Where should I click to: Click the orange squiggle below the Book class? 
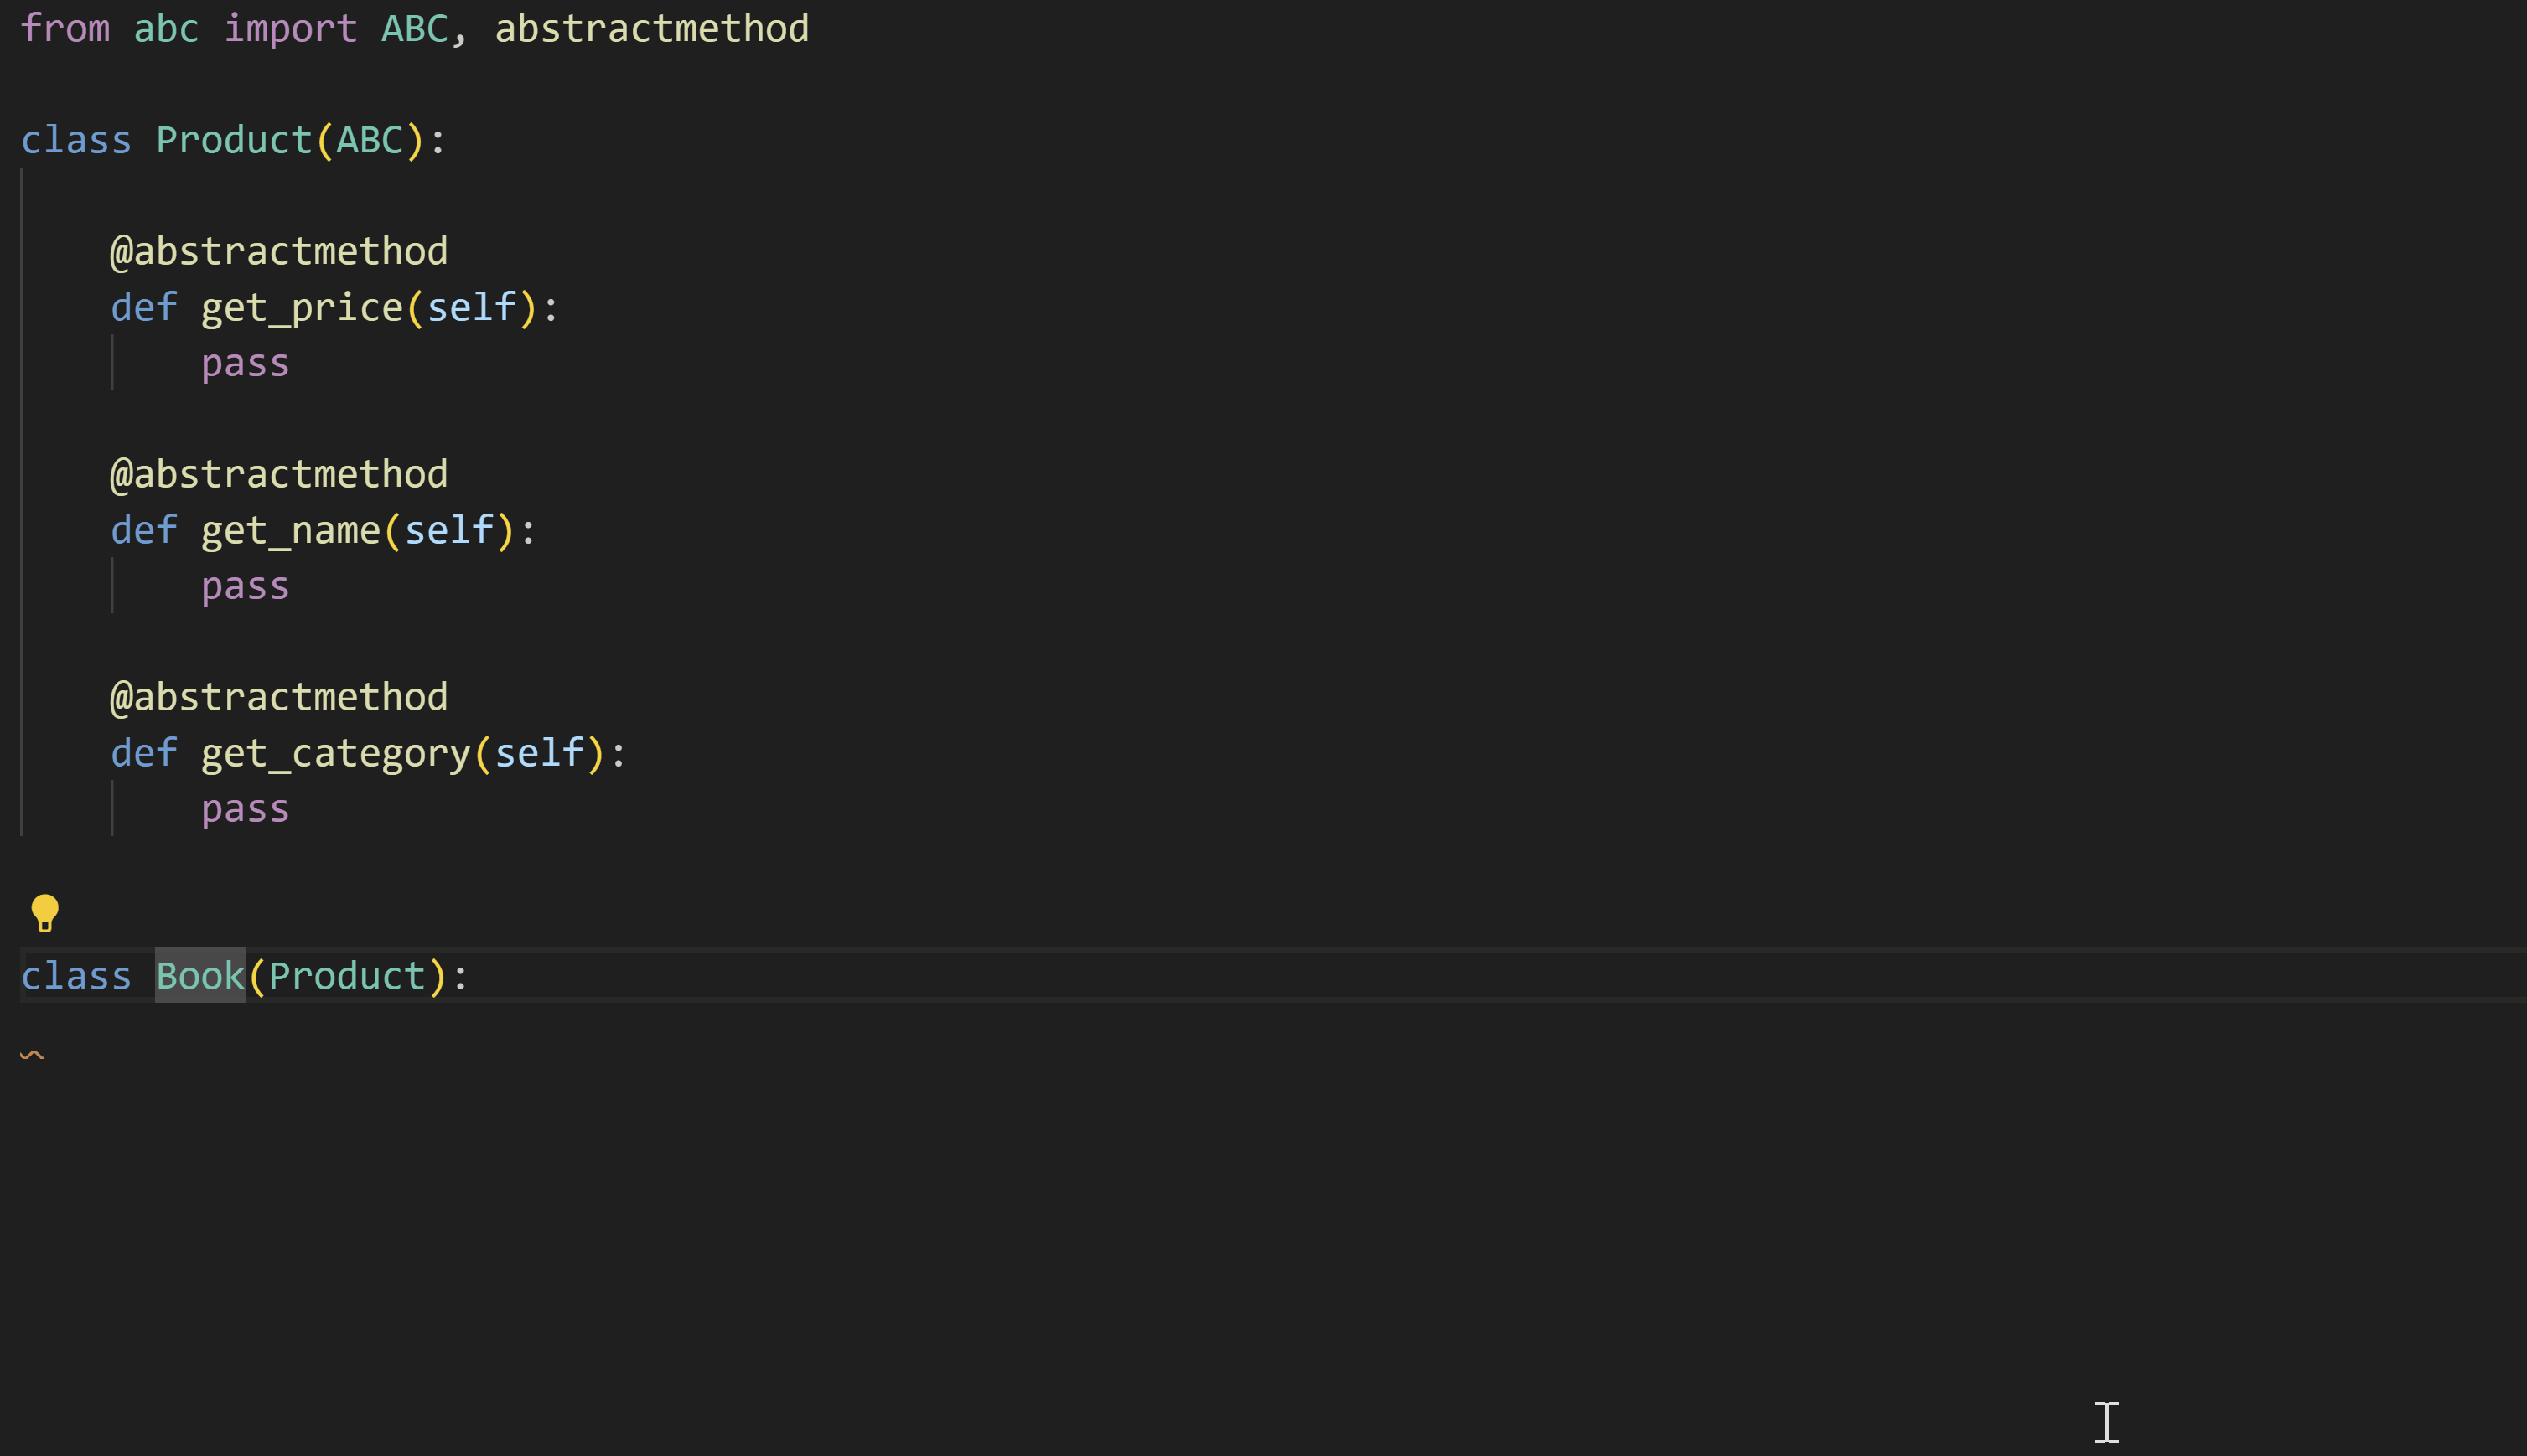32,1054
